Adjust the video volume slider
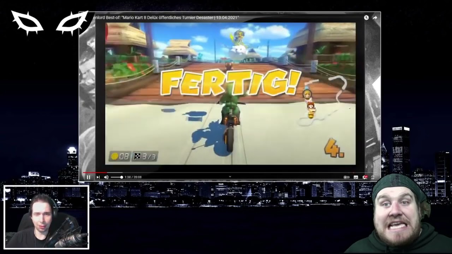 tap(117, 177)
